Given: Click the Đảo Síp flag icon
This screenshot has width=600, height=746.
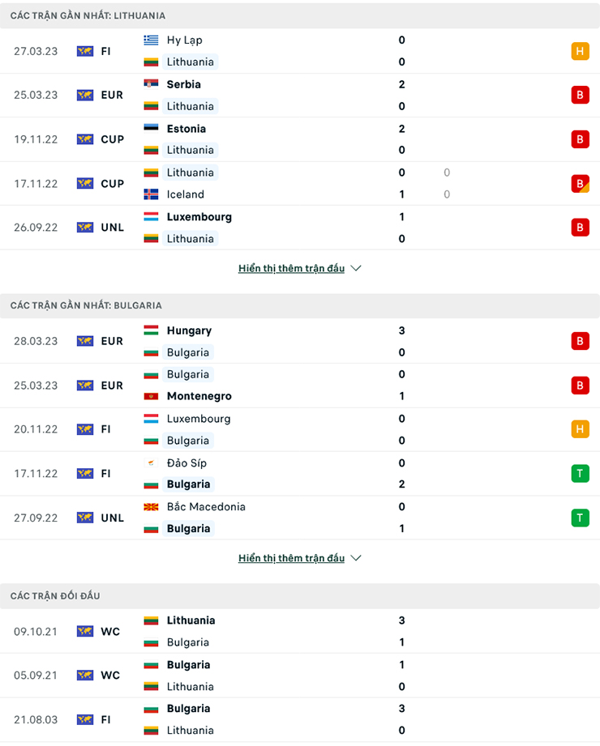Looking at the screenshot, I should tap(151, 463).
